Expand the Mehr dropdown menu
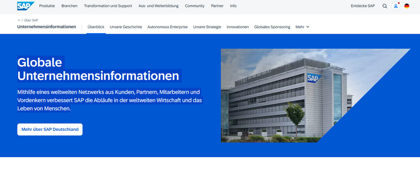Image resolution: width=420 pixels, height=173 pixels. 302,27
